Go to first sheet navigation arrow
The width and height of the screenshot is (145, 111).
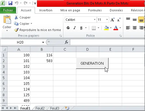(x=3, y=108)
